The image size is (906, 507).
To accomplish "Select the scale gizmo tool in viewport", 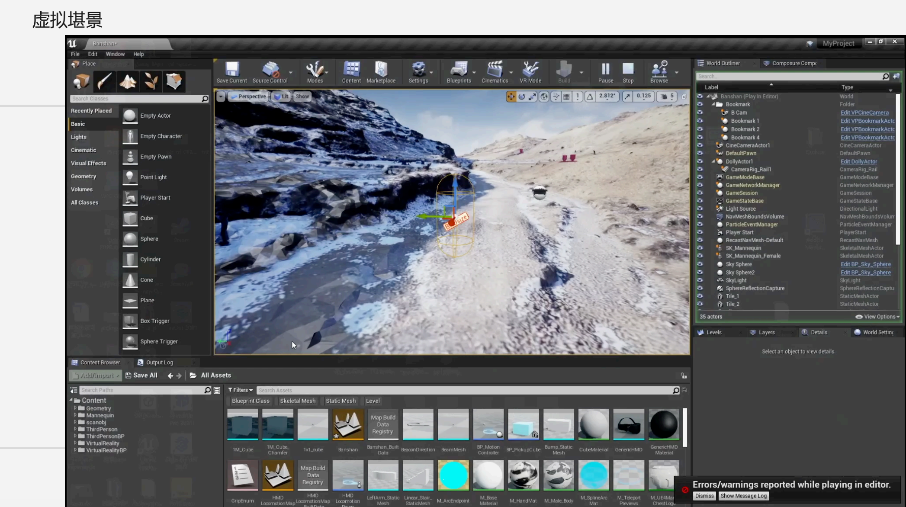I will [532, 96].
